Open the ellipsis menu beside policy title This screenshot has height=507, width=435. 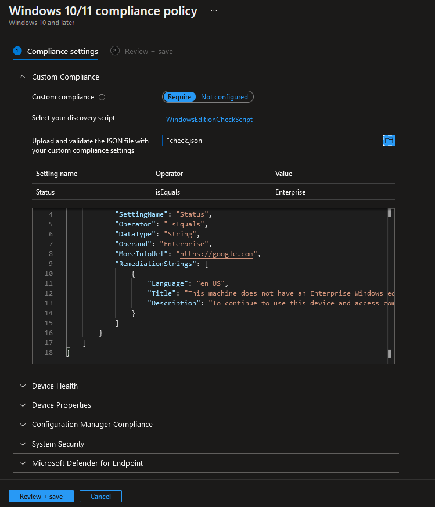coord(214,10)
